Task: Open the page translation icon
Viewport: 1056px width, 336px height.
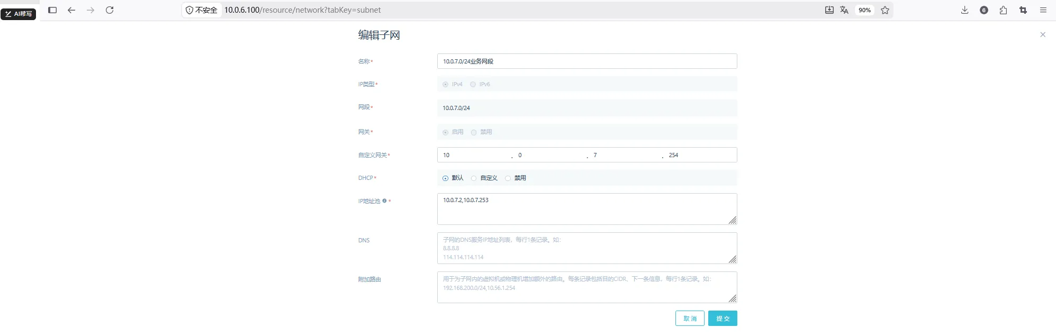Action: (x=844, y=10)
